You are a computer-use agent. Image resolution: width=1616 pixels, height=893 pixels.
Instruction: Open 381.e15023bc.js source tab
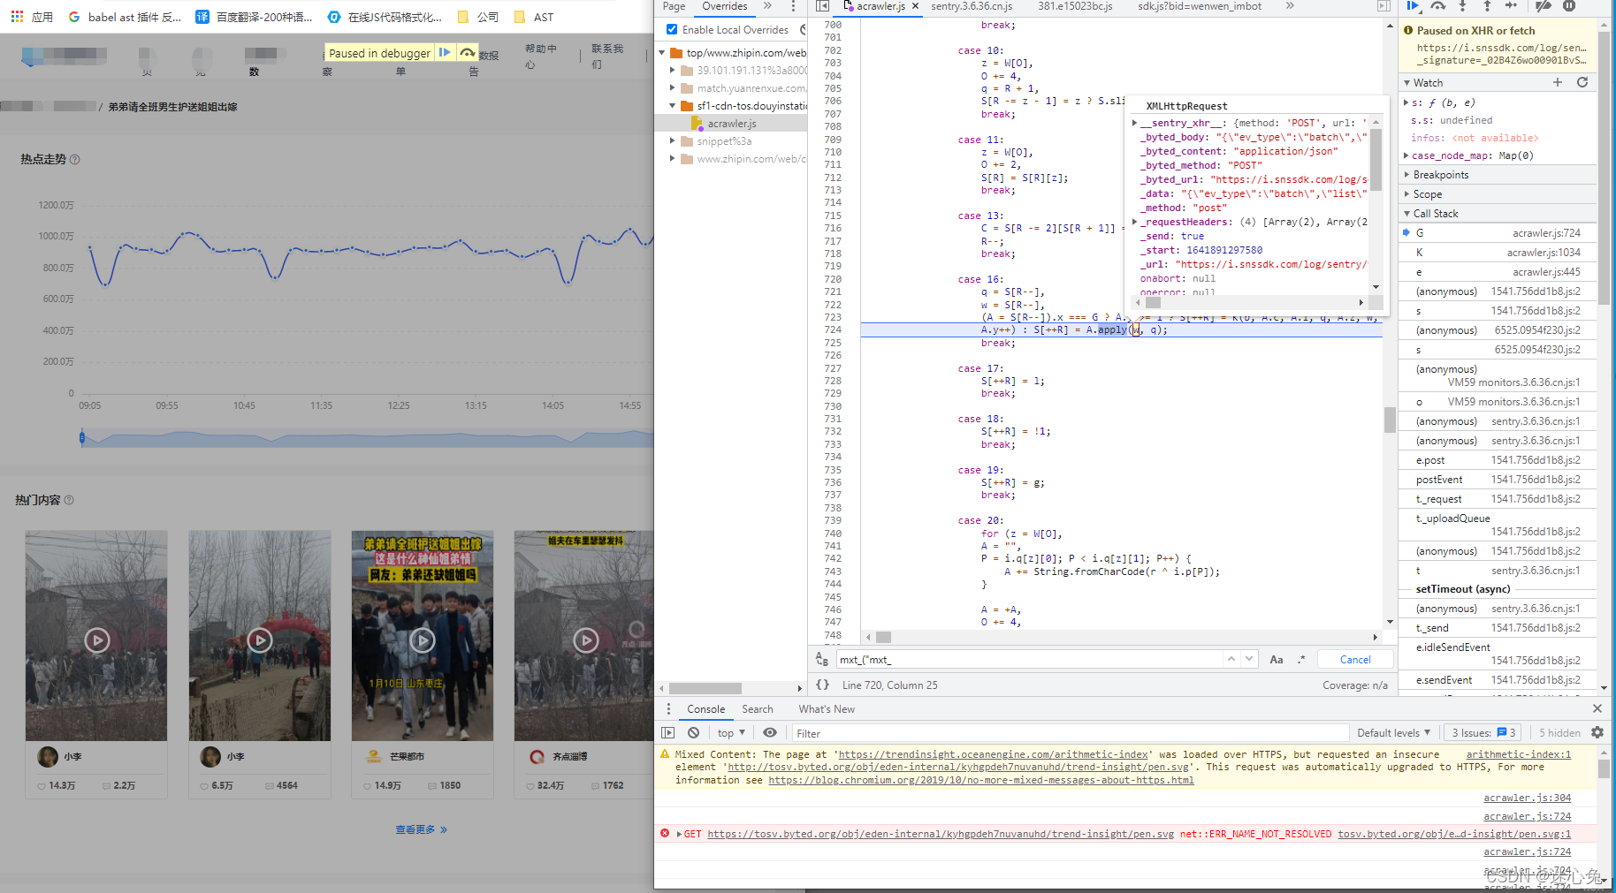(x=1075, y=6)
